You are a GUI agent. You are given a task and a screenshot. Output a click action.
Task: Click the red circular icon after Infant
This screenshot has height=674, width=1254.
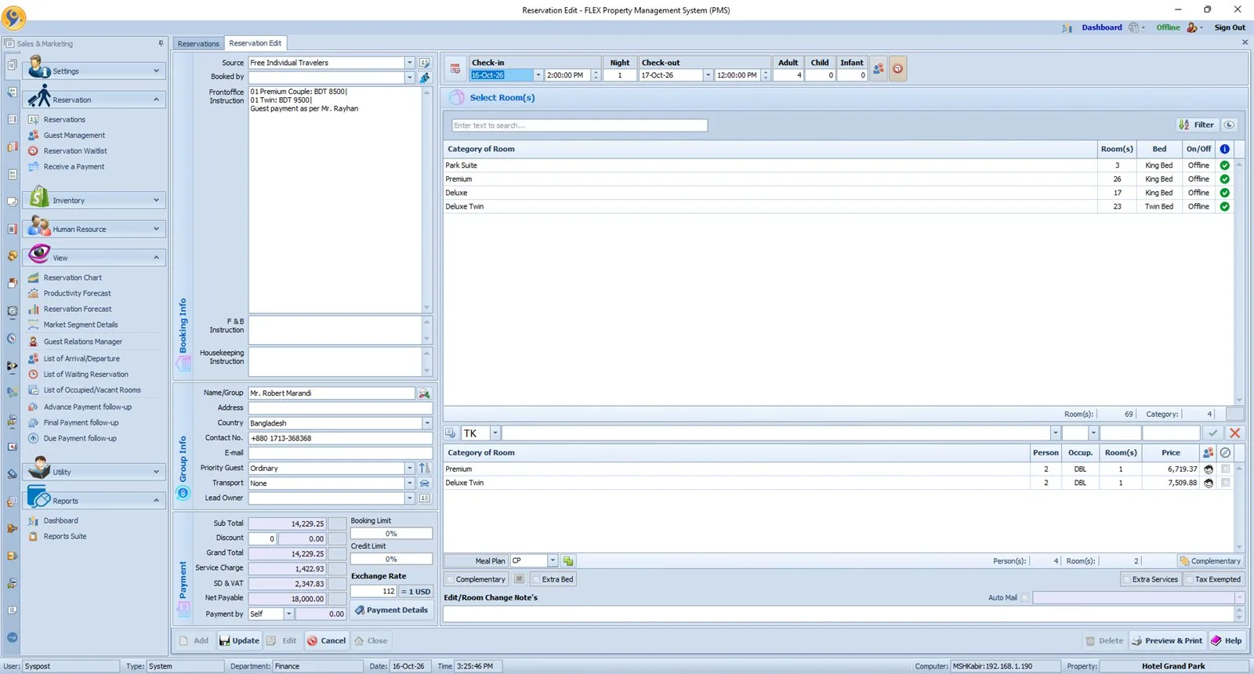pyautogui.click(x=898, y=69)
